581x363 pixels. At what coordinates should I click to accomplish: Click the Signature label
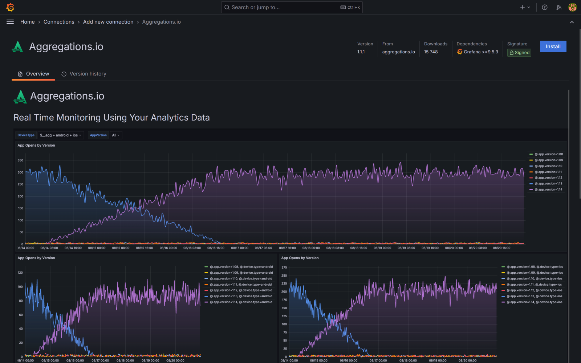[x=517, y=44]
